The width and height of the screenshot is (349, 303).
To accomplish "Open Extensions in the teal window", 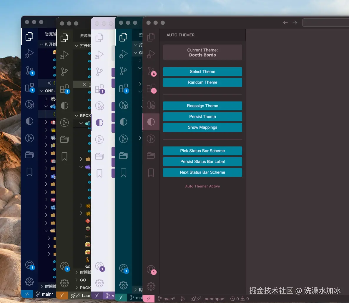I will [x=124, y=88].
